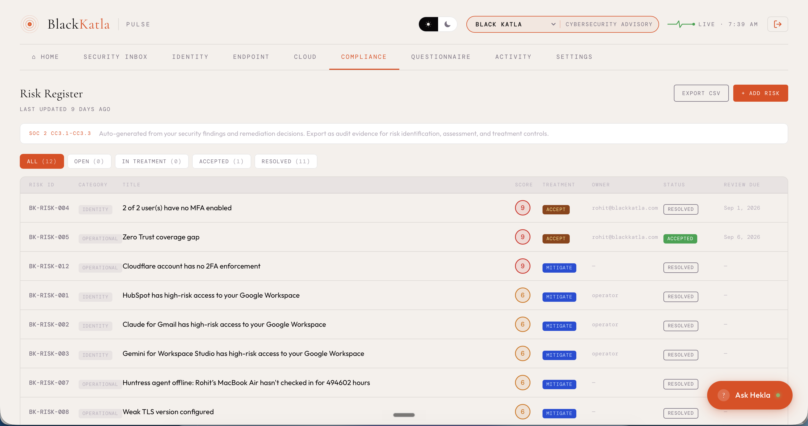The width and height of the screenshot is (808, 426).
Task: Click the SOC 2 CC3.1-CC3.3 label
Action: coord(60,133)
